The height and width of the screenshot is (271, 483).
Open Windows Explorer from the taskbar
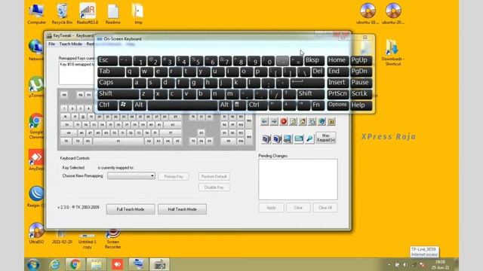[x=96, y=264]
